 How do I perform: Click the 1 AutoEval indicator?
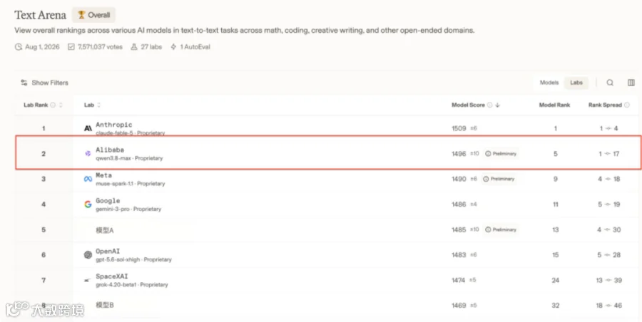click(195, 47)
